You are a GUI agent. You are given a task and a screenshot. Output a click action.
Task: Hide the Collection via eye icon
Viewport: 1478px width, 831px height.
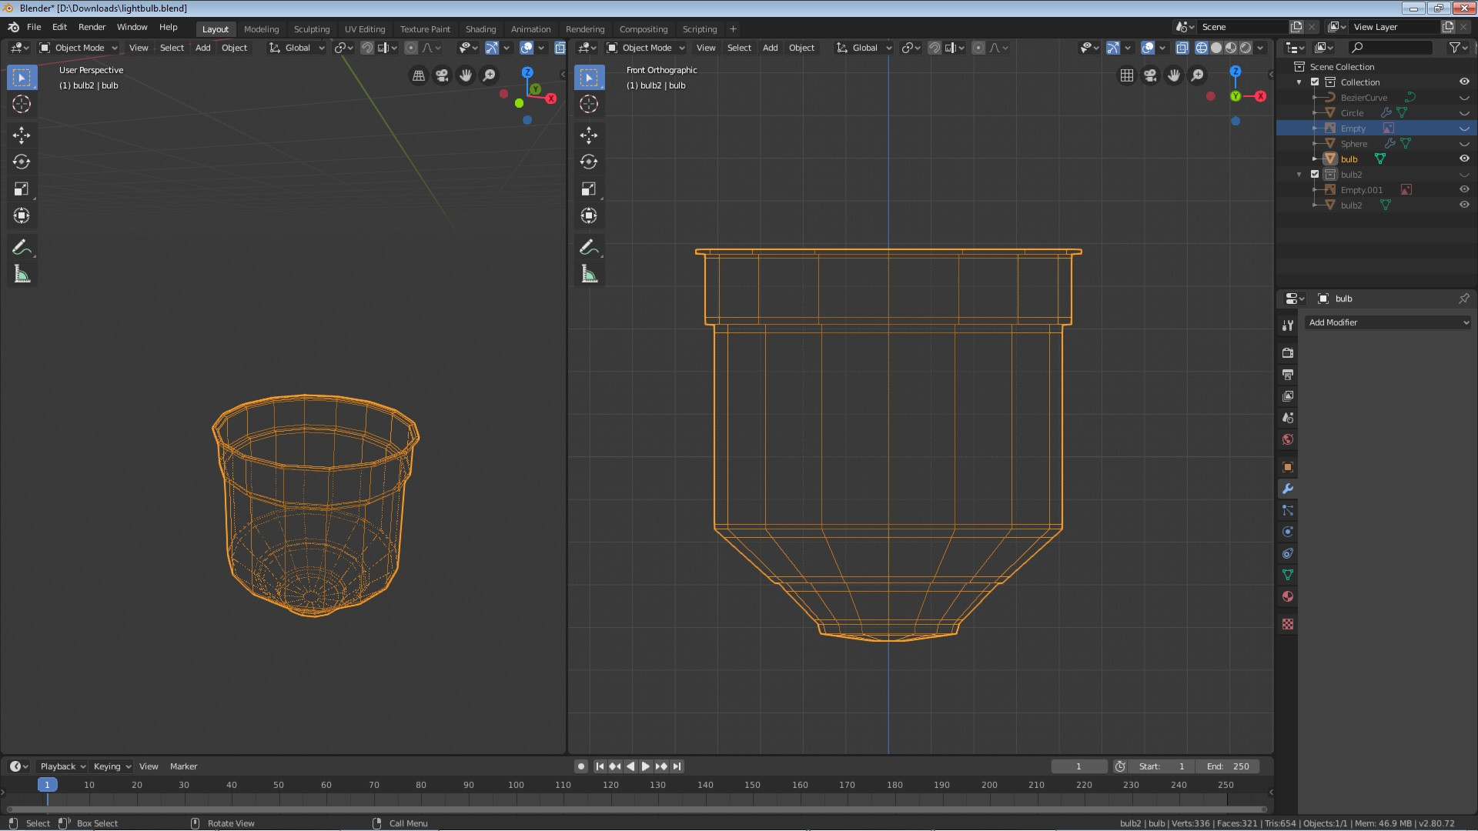click(x=1464, y=82)
